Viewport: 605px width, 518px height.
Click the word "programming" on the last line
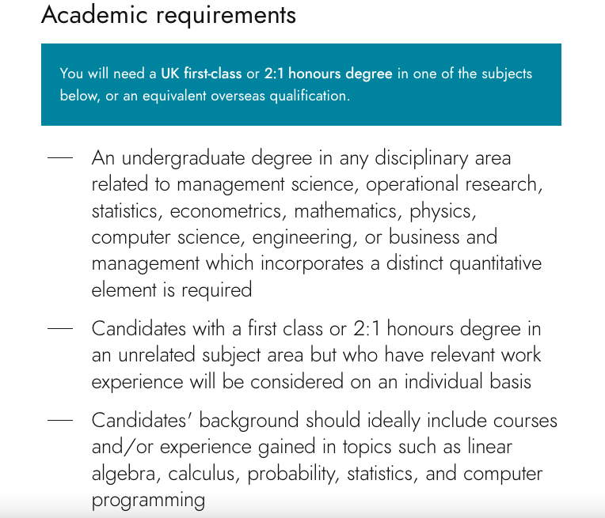point(148,500)
